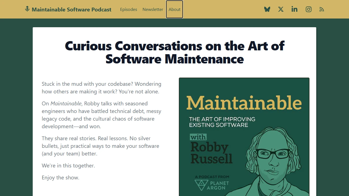Click the large 'Maintainable' title on cover
349x196 pixels.
(244, 103)
